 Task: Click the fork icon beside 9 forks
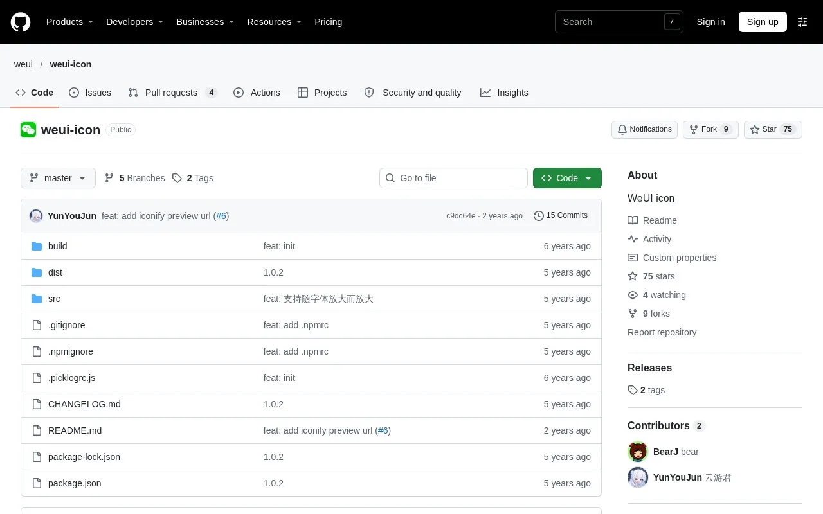tap(633, 314)
